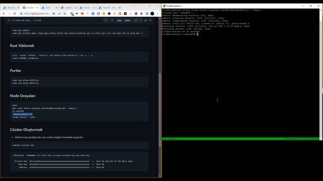Show the source code view icon
This screenshot has height=181, width=323.
[105, 20]
